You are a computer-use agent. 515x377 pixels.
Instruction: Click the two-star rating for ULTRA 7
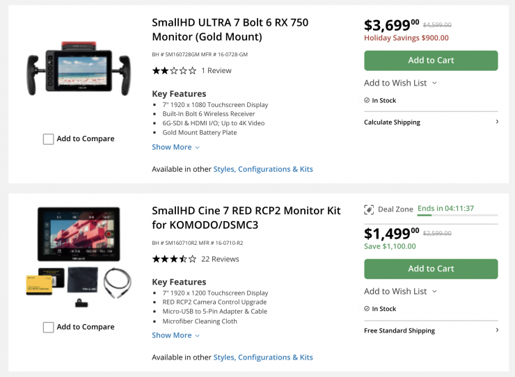pyautogui.click(x=174, y=71)
